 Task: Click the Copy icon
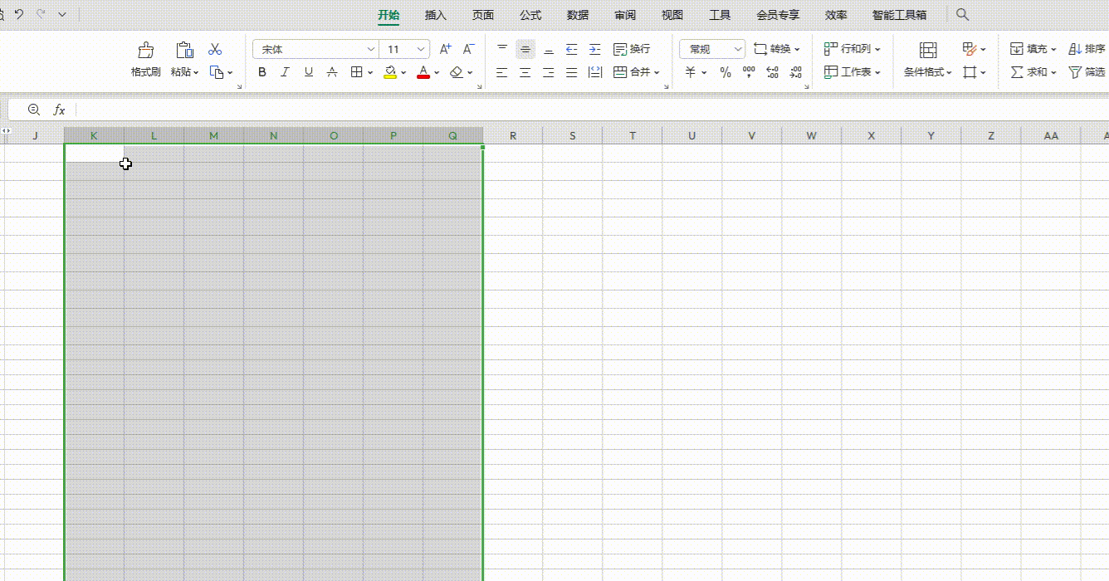[217, 72]
